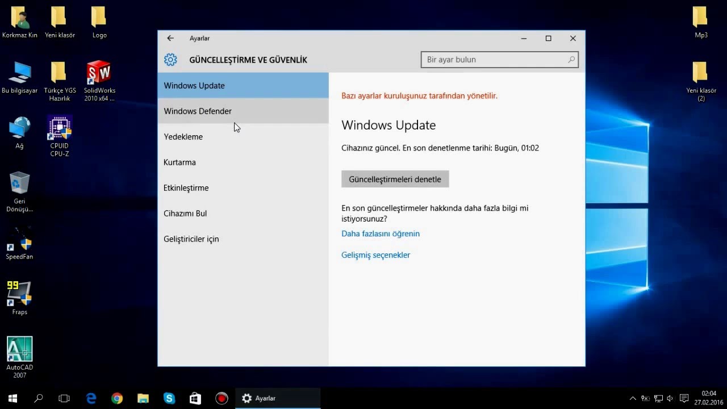
Task: Open clock and date in taskbar
Action: 708,398
